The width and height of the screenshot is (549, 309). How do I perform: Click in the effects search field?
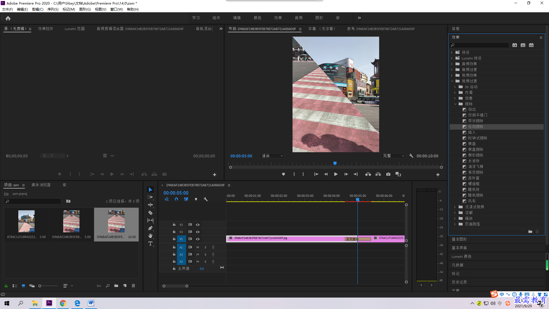(x=480, y=45)
